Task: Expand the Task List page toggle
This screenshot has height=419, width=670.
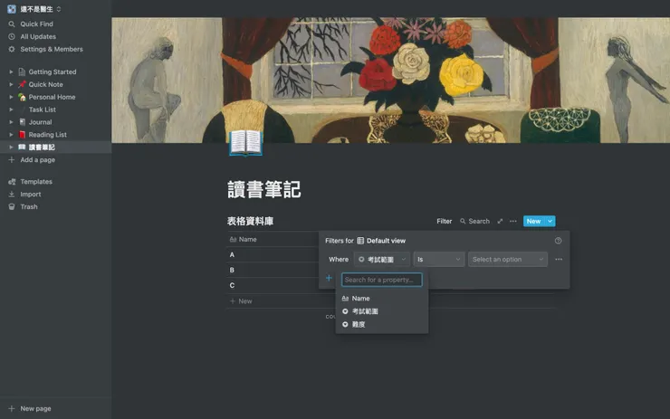Action: pyautogui.click(x=11, y=110)
